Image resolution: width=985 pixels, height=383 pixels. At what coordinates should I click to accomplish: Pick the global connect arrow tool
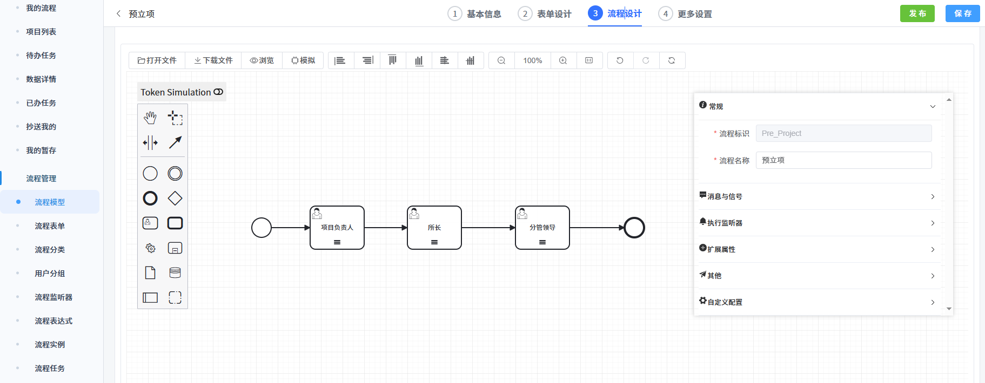pyautogui.click(x=175, y=142)
